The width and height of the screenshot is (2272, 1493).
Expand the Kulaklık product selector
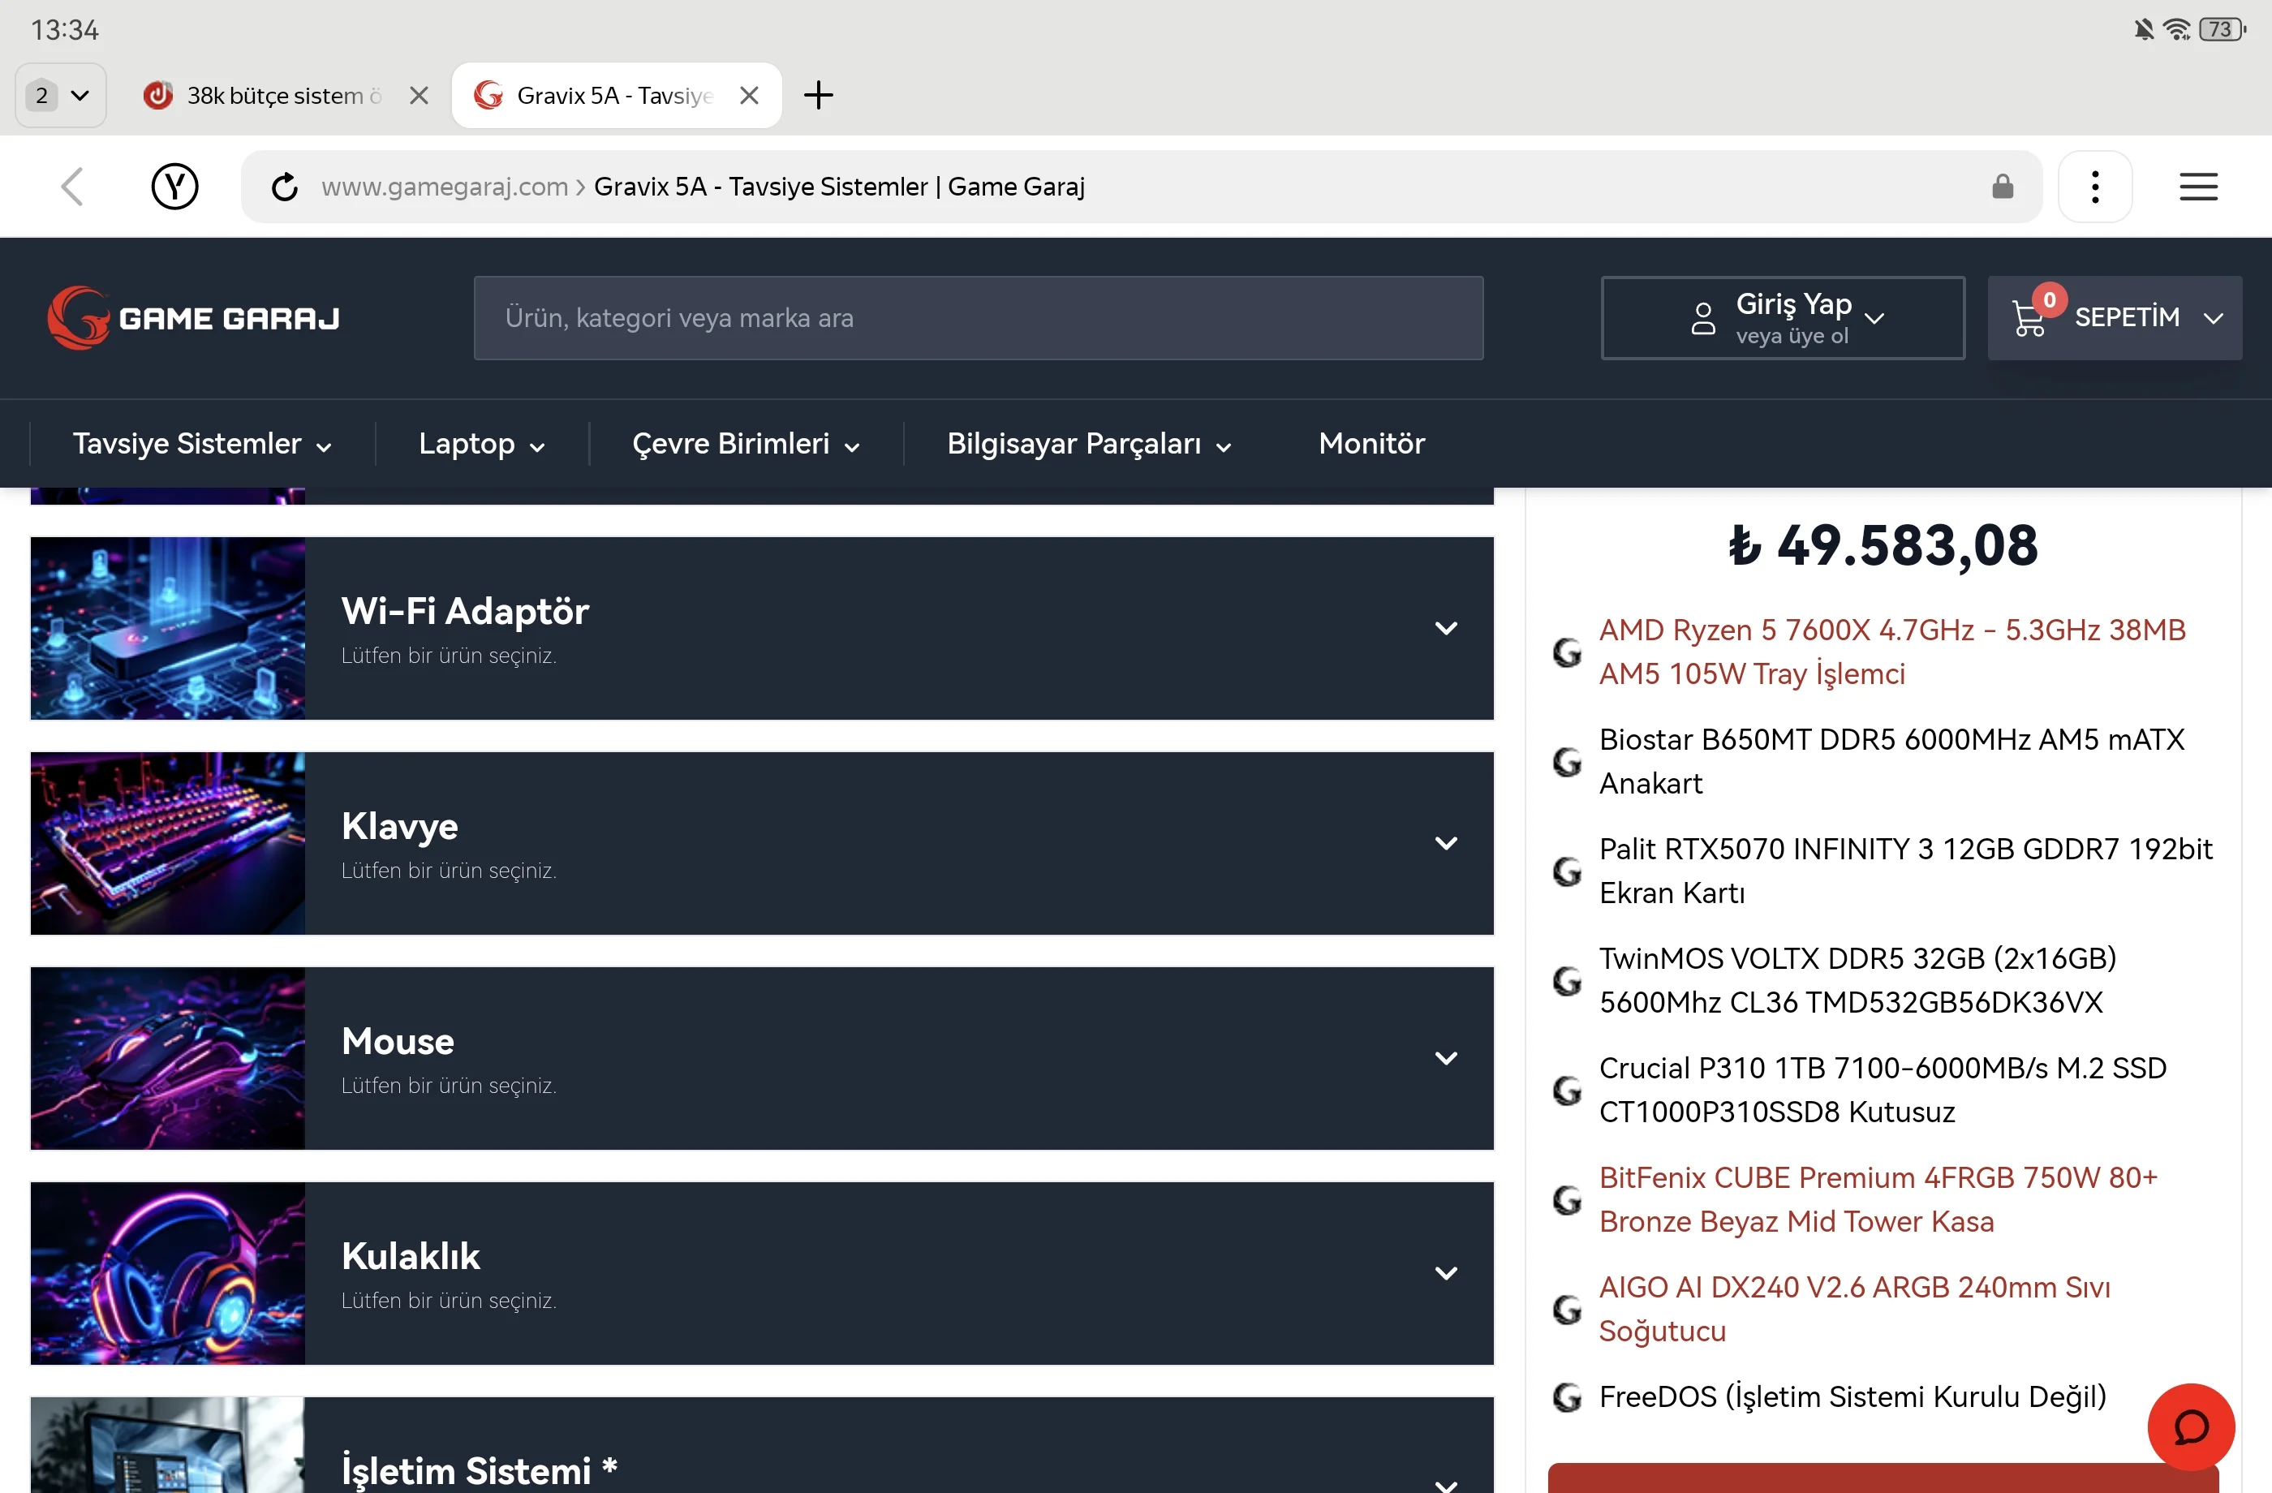tap(1445, 1272)
